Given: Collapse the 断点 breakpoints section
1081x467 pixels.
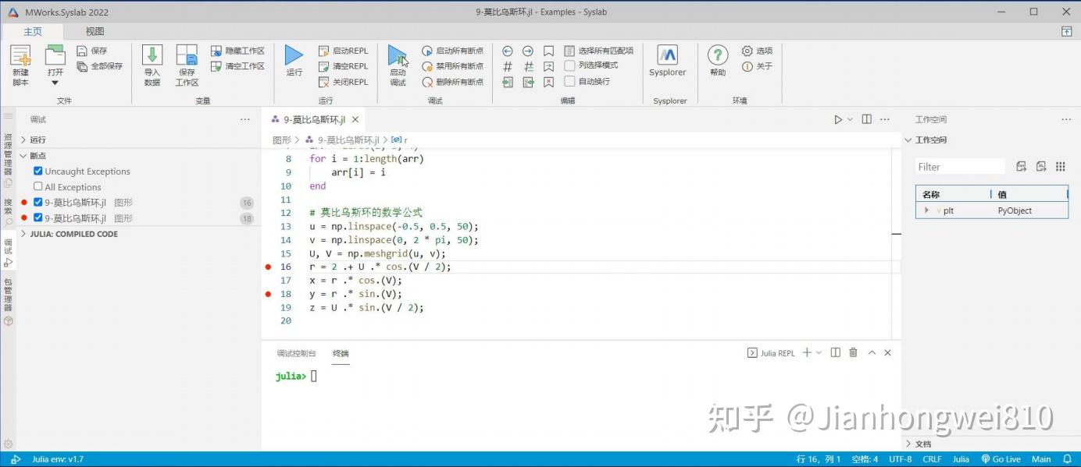Looking at the screenshot, I should pos(23,155).
